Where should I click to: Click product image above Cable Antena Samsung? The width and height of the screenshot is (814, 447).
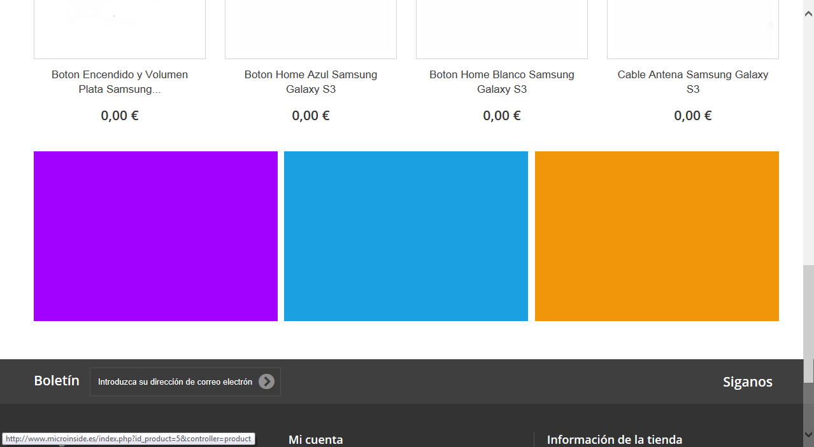pos(693,29)
